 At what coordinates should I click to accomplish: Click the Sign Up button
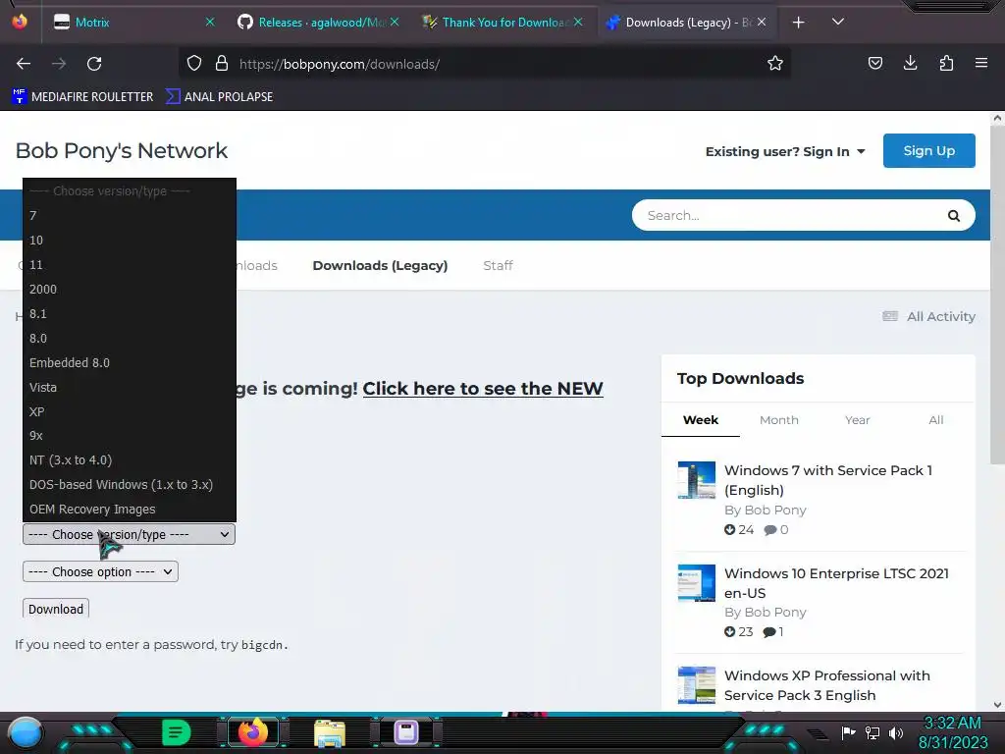coord(928,150)
